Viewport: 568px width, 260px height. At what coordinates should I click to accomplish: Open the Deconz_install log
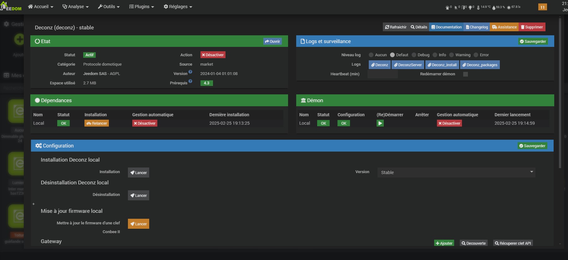click(442, 65)
